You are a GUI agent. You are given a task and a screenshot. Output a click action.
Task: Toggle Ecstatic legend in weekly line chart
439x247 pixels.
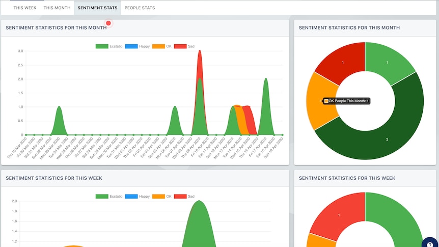click(109, 196)
